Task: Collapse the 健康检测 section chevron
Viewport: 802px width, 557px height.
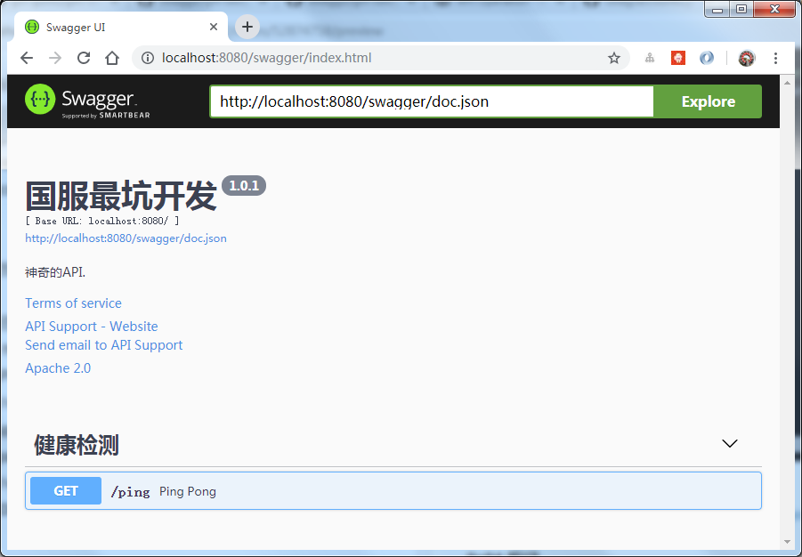Action: pos(730,443)
